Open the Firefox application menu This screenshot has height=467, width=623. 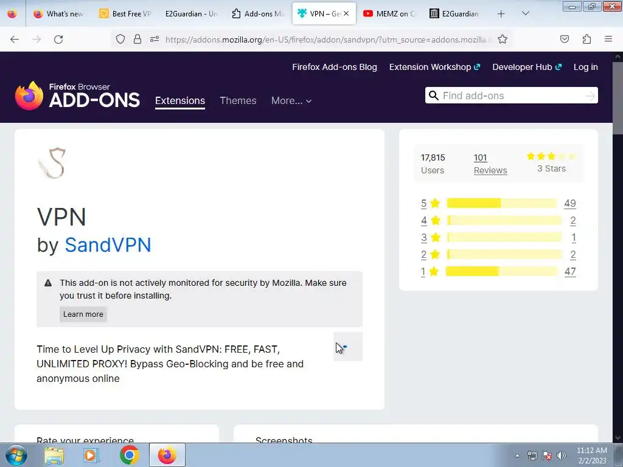tap(608, 39)
